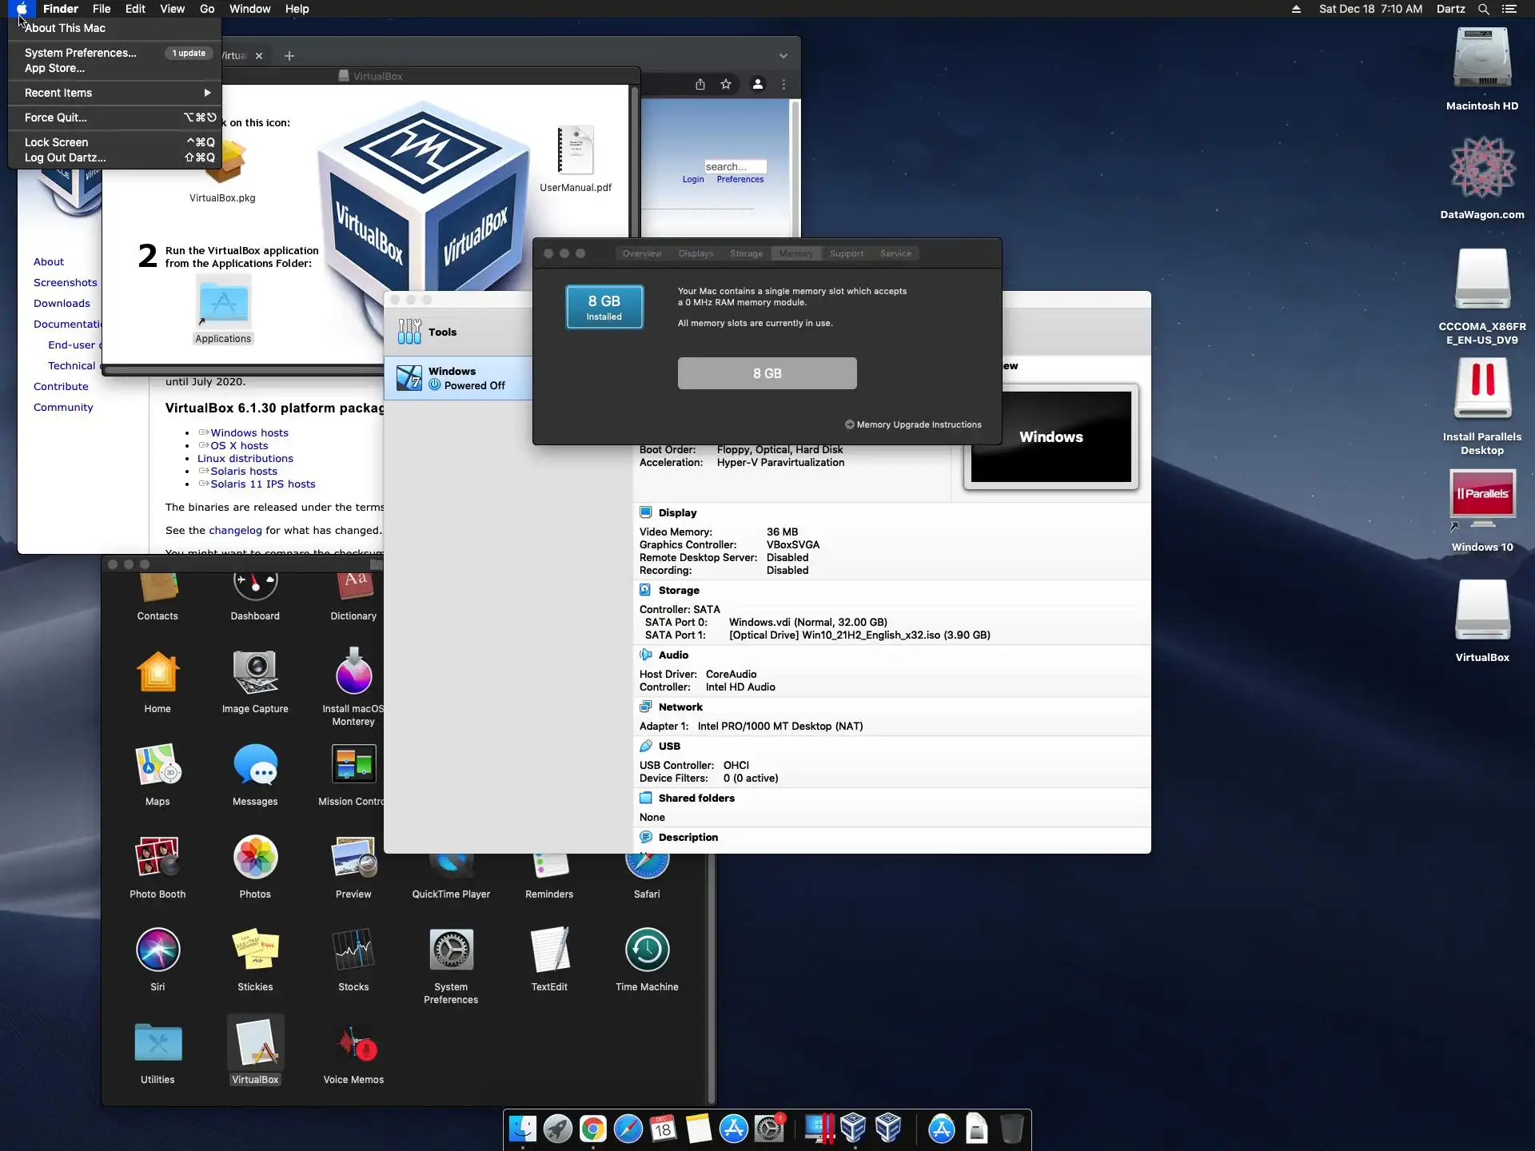The height and width of the screenshot is (1151, 1535).
Task: Open Launchpad from the Dock
Action: [x=557, y=1129]
